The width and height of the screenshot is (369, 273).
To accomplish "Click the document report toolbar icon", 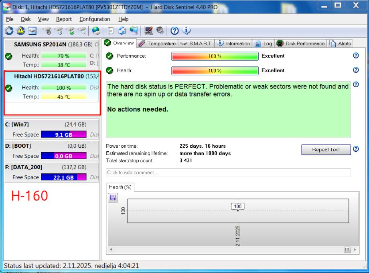I will [x=111, y=30].
